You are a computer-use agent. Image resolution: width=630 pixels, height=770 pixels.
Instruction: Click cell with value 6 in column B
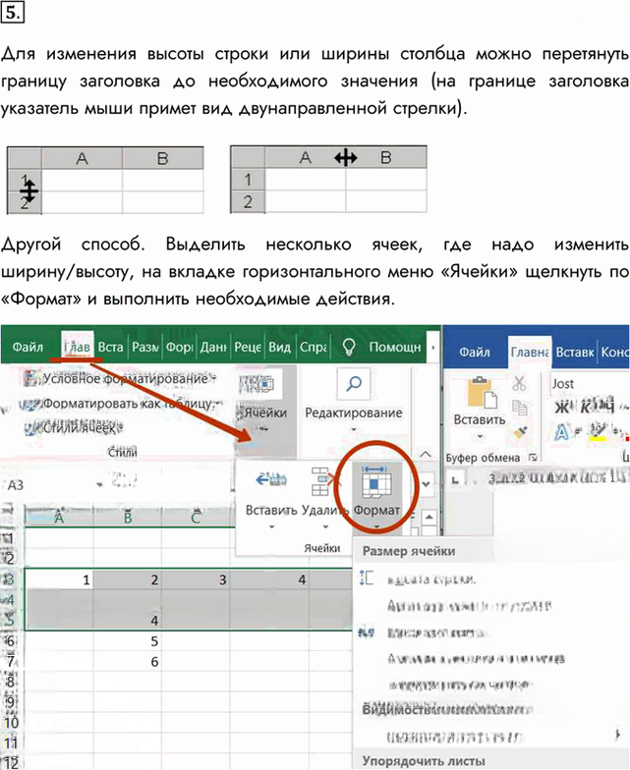click(128, 662)
